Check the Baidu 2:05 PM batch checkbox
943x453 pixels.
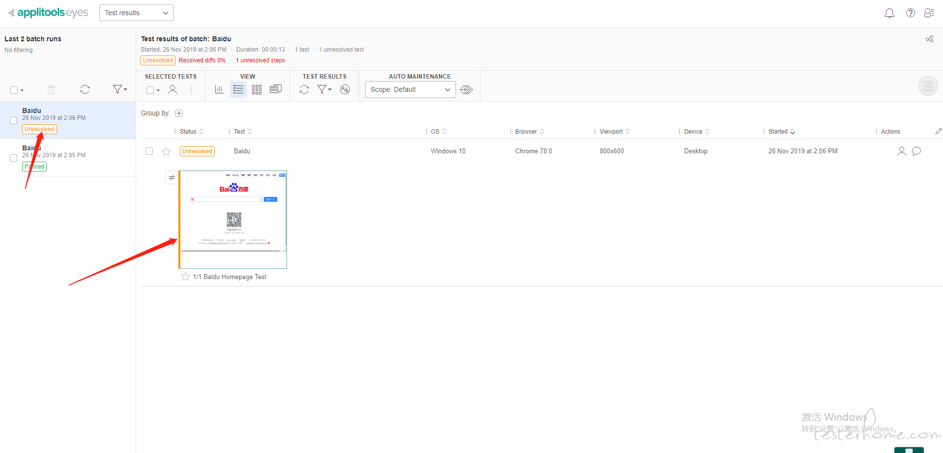[14, 158]
